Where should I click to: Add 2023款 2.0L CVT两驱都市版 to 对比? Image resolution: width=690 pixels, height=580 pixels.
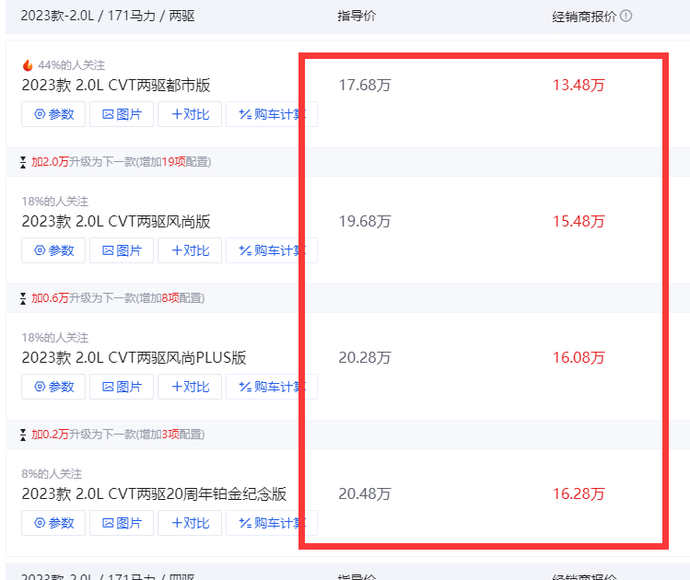pos(190,114)
